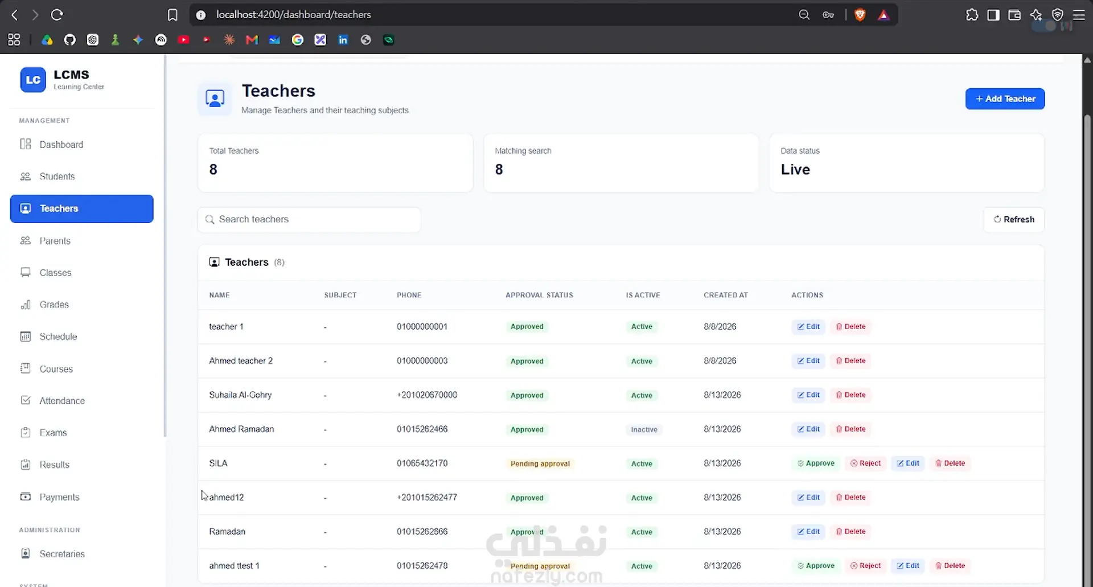Delete teacher 1
The image size is (1093, 587).
pos(850,327)
